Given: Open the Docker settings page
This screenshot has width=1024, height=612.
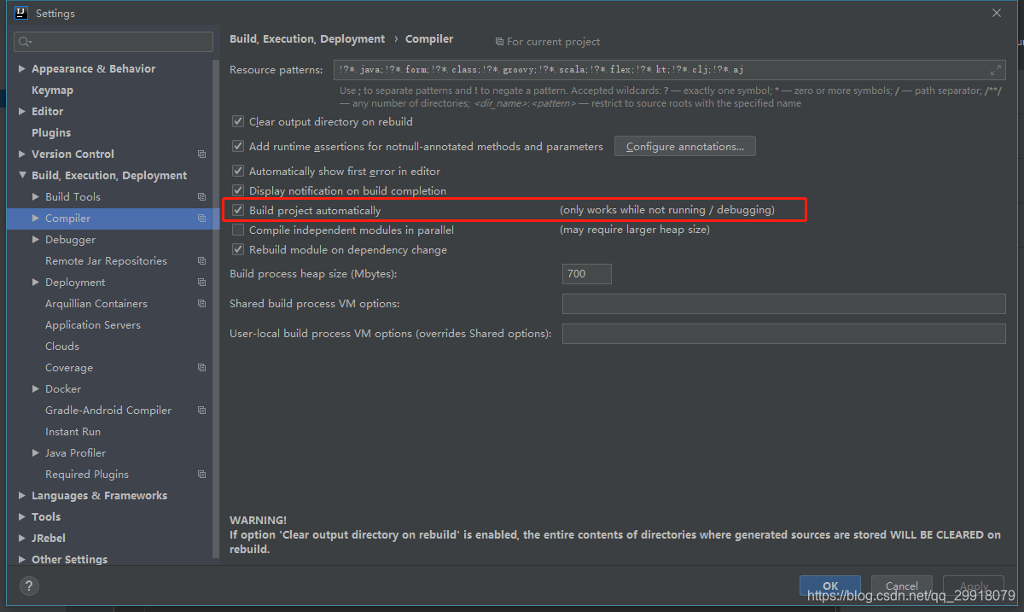Looking at the screenshot, I should tap(63, 388).
